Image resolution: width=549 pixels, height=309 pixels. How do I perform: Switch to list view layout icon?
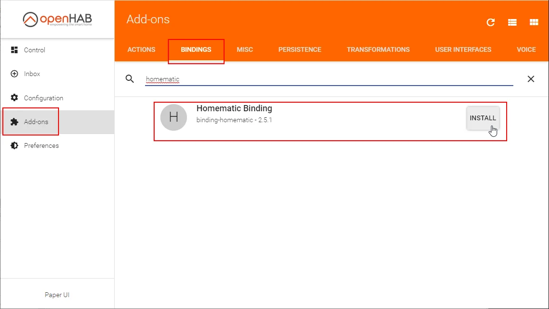click(x=512, y=22)
